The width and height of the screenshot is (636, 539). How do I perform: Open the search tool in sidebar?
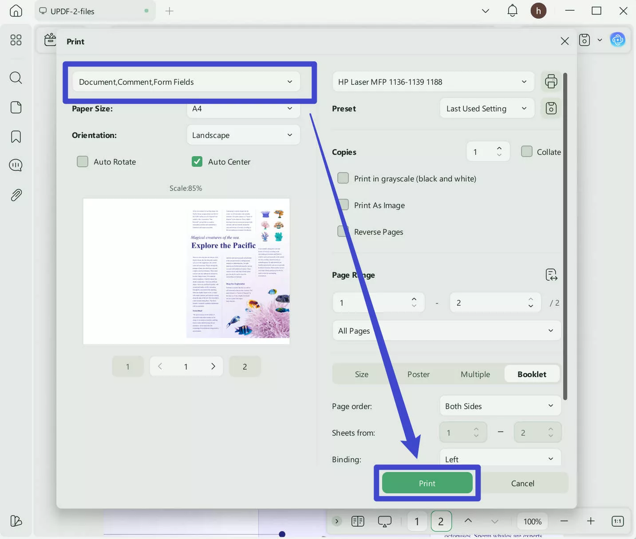point(16,78)
